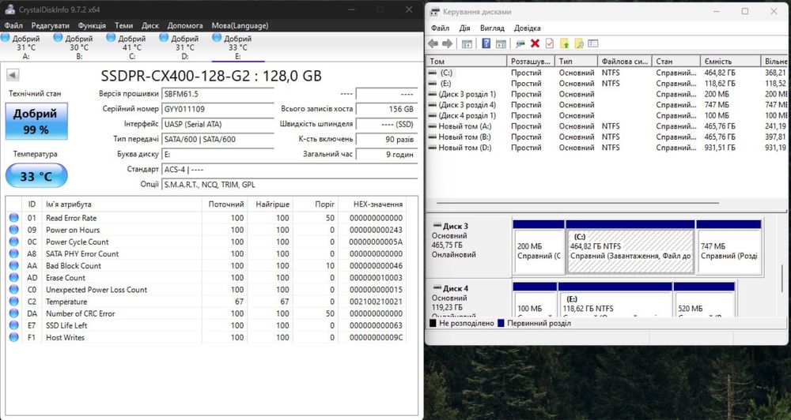Viewport: 791px width, 420px height.
Task: Click the Disk Management title bar icon
Action: (435, 12)
